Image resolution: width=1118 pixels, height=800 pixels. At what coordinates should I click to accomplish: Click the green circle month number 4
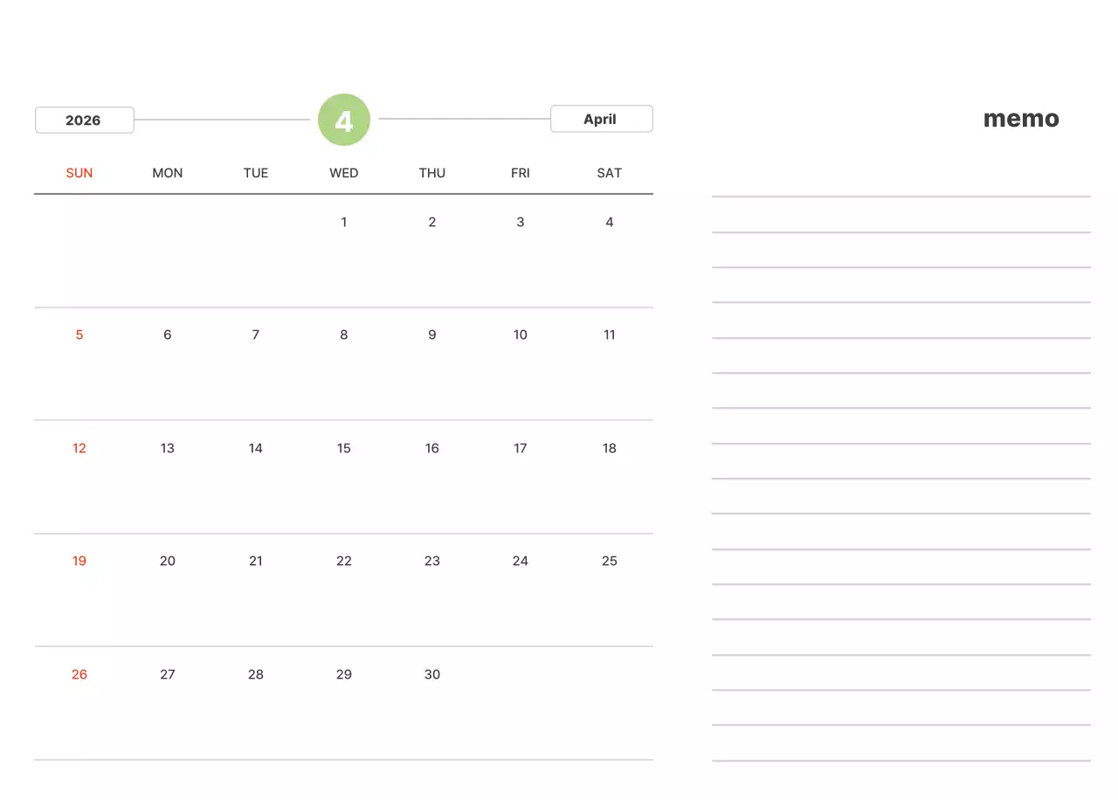(344, 120)
